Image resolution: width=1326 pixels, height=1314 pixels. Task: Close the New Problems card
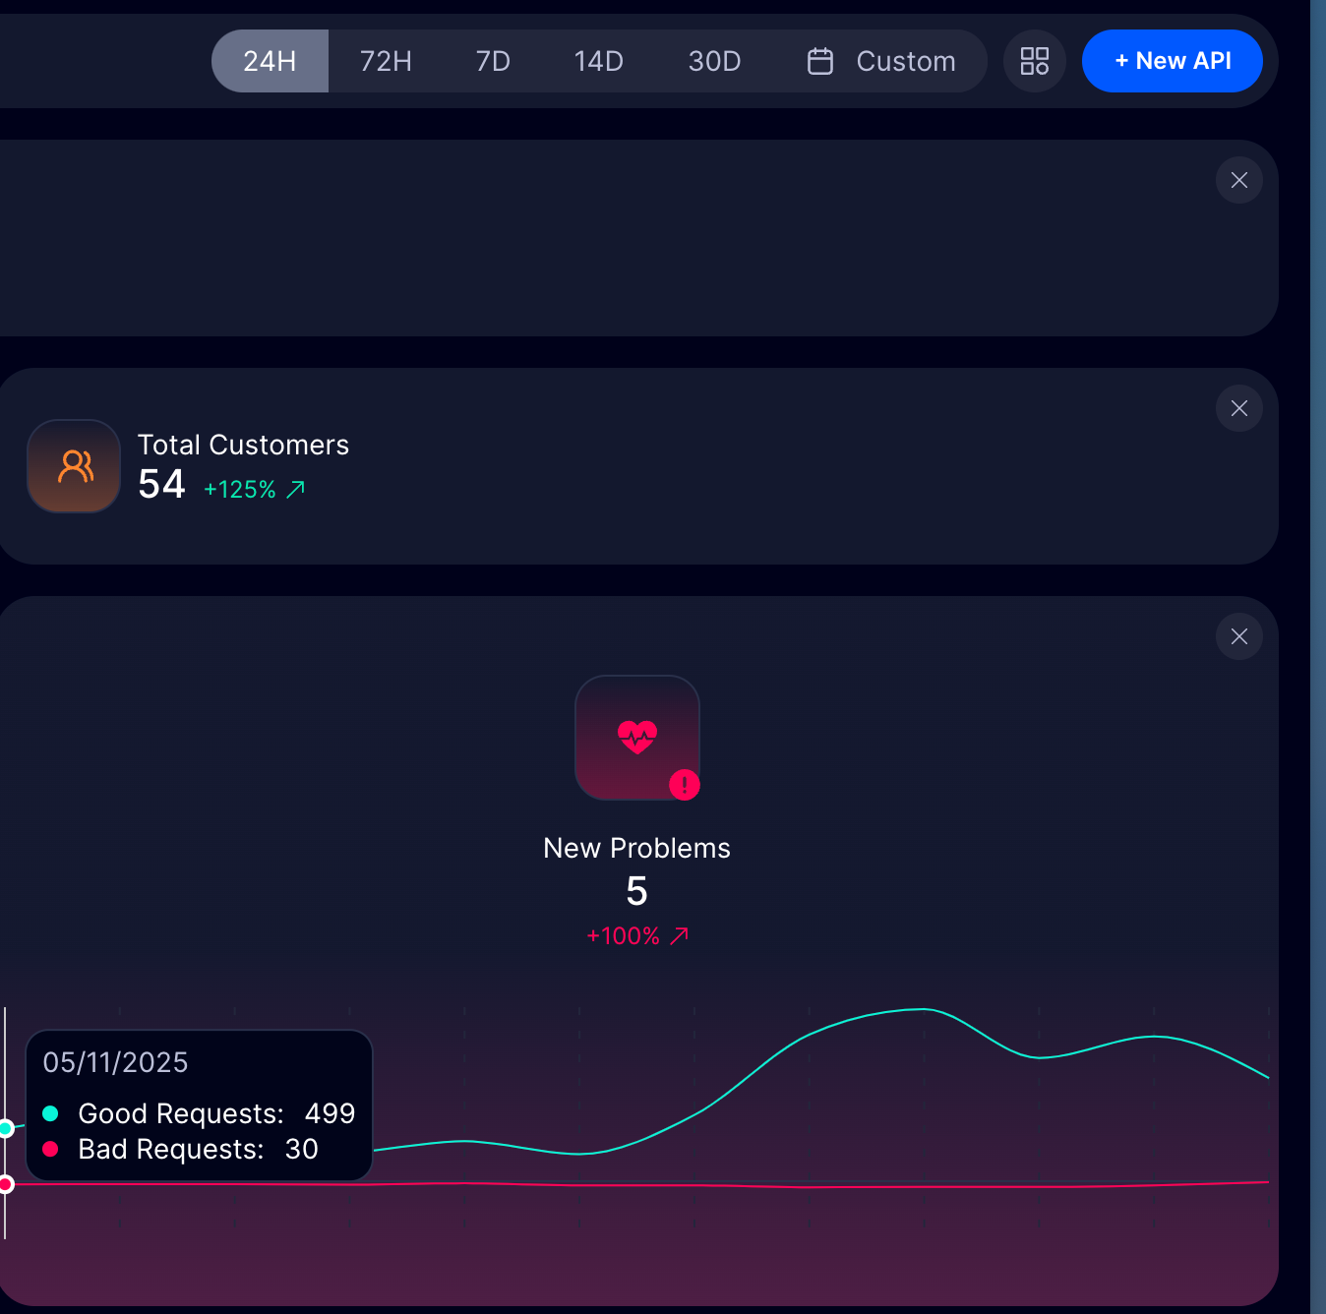(x=1238, y=636)
